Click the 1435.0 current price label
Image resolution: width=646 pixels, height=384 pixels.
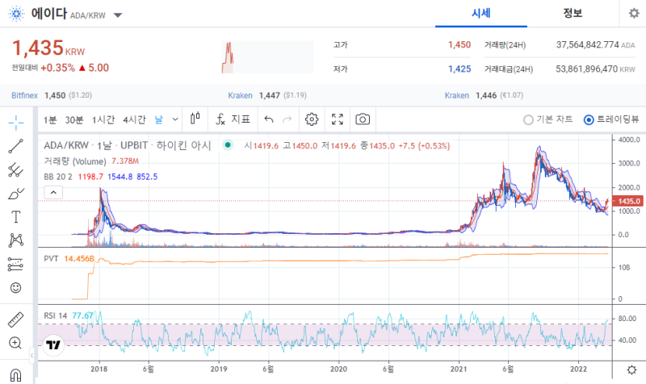click(x=628, y=201)
